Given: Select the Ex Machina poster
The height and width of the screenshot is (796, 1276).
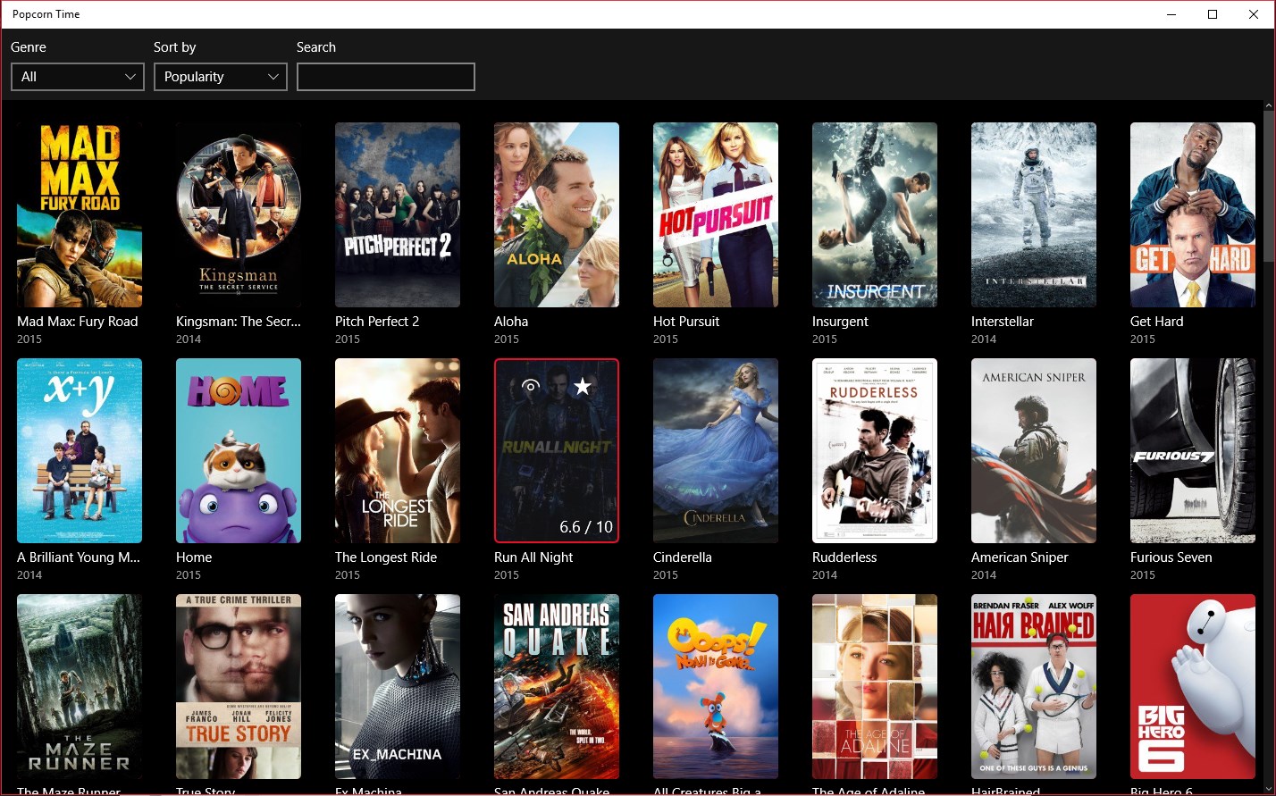Looking at the screenshot, I should tap(398, 687).
